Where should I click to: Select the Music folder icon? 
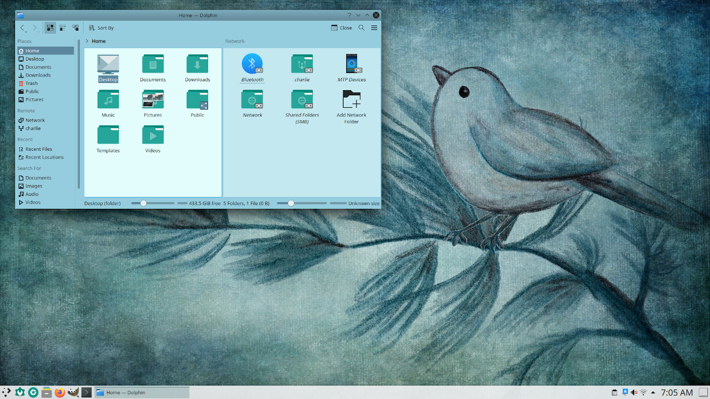tap(108, 99)
